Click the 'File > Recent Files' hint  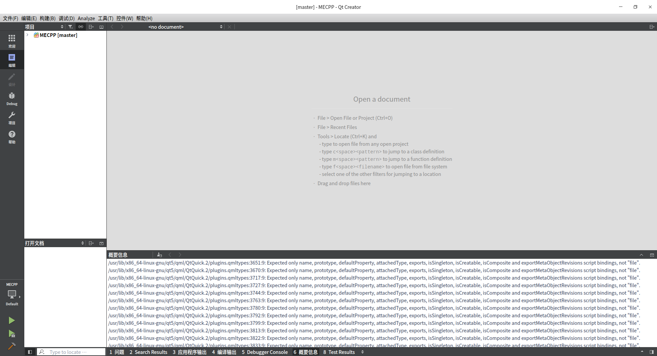[337, 127]
